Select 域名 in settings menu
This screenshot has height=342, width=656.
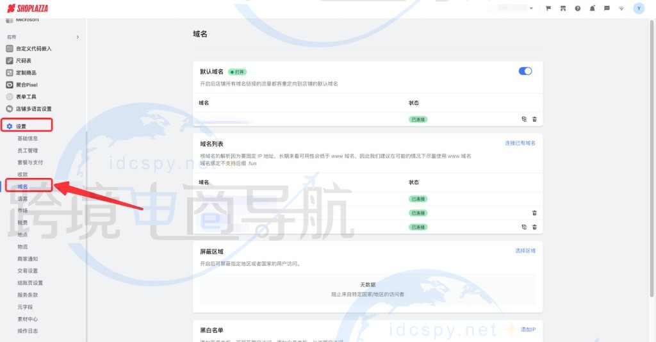pos(22,186)
